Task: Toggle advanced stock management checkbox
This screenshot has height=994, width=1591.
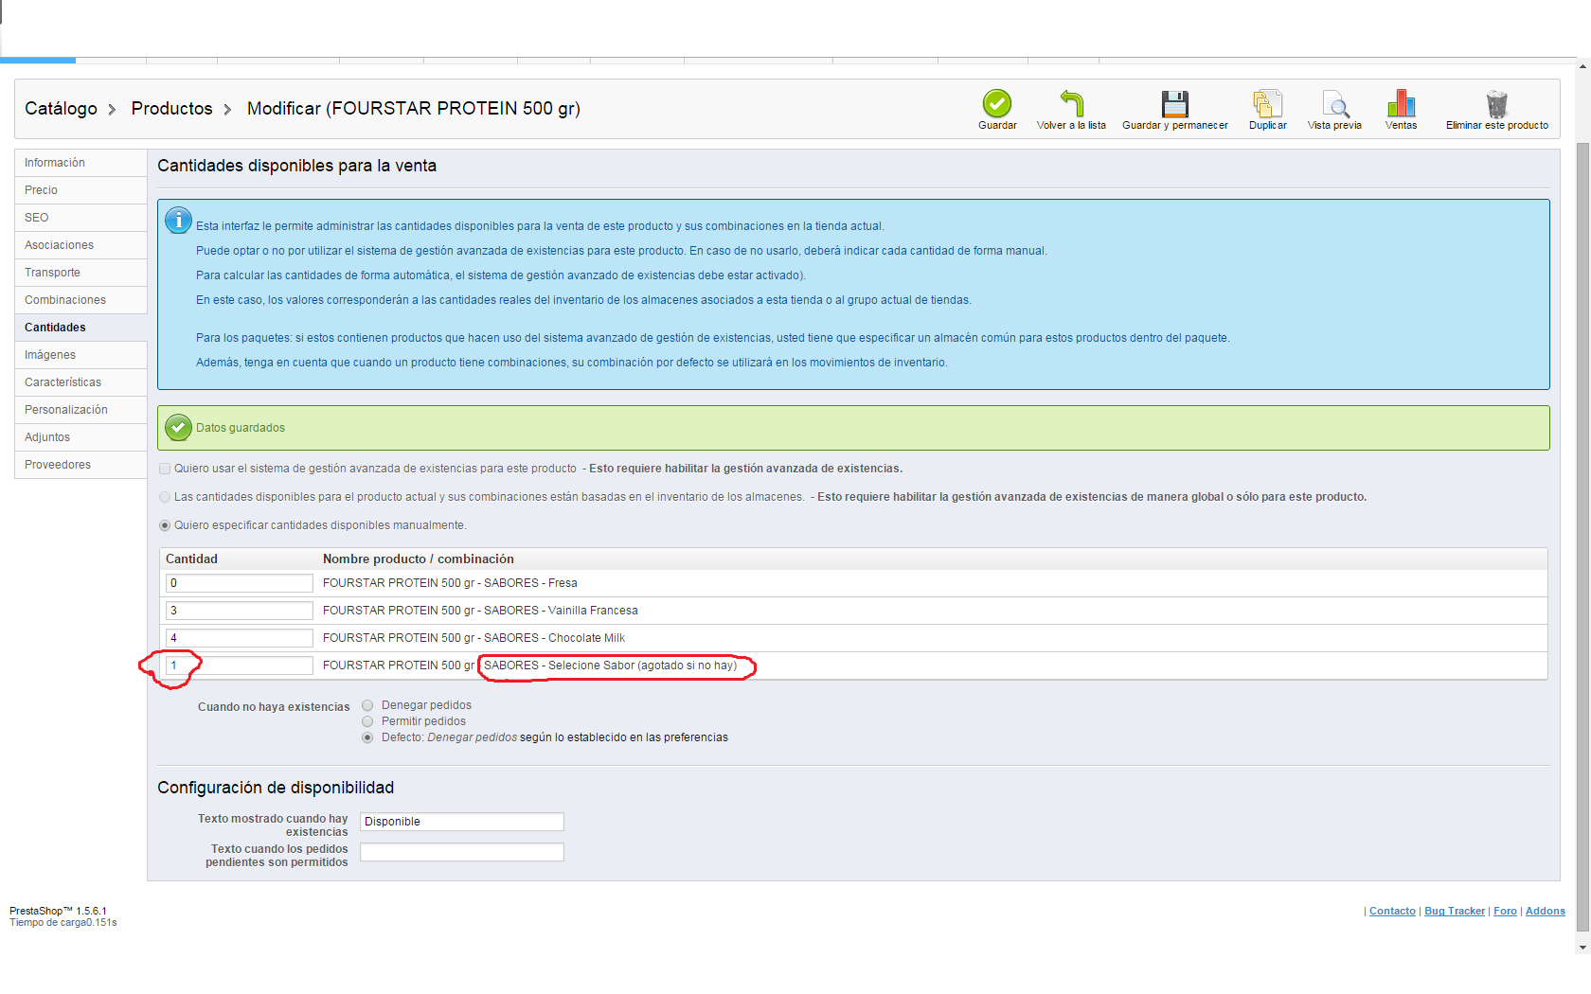Action: 165,469
